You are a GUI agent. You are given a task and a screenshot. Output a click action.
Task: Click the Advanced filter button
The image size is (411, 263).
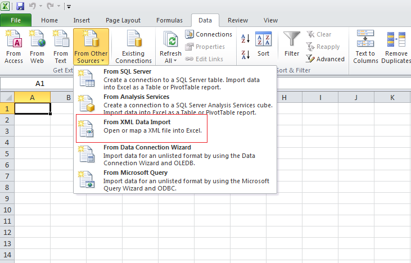click(x=325, y=59)
